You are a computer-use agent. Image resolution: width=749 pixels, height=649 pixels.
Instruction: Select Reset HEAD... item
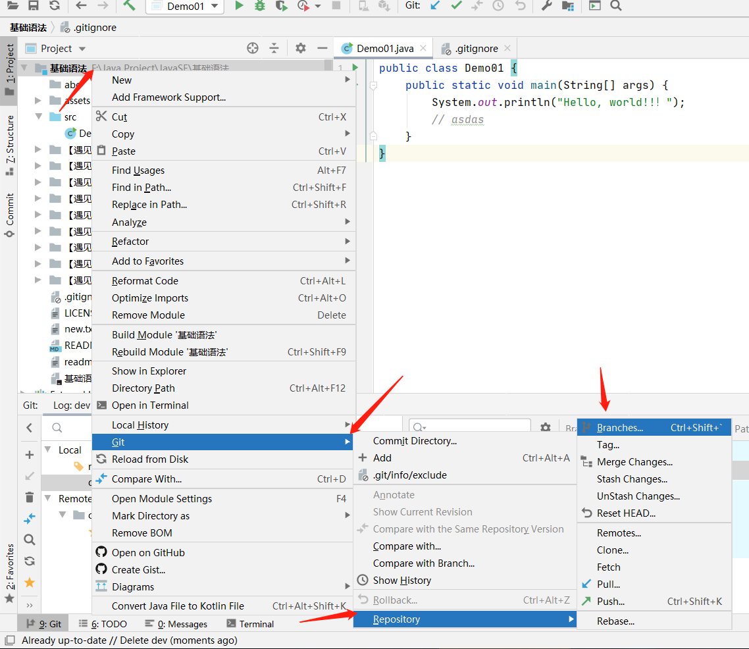(654, 513)
